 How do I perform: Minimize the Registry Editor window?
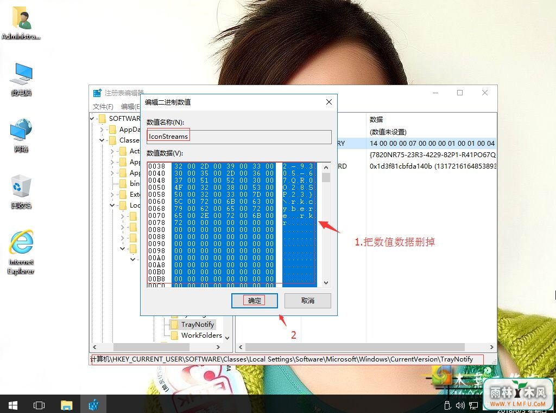(435, 93)
